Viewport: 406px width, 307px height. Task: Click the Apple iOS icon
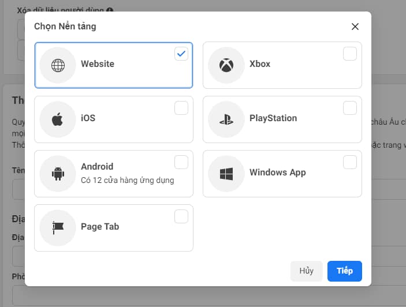coord(58,119)
